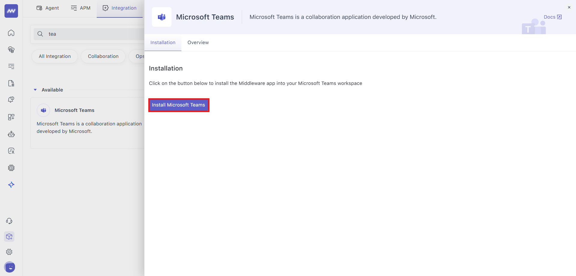Select the All Integration filter chip
Screen dimensions: 576x276
coord(54,56)
